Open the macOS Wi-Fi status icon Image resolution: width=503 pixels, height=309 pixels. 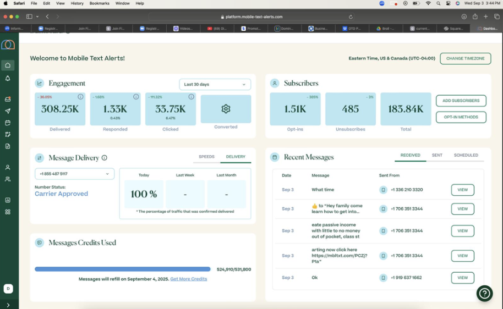click(428, 3)
